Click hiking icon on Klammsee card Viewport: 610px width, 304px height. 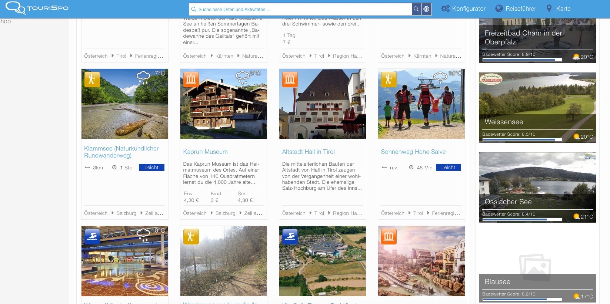pos(92,80)
